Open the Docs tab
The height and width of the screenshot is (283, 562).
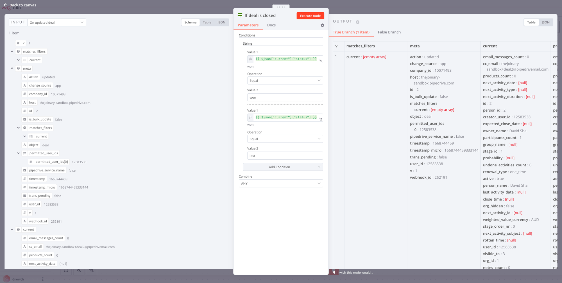[271, 25]
